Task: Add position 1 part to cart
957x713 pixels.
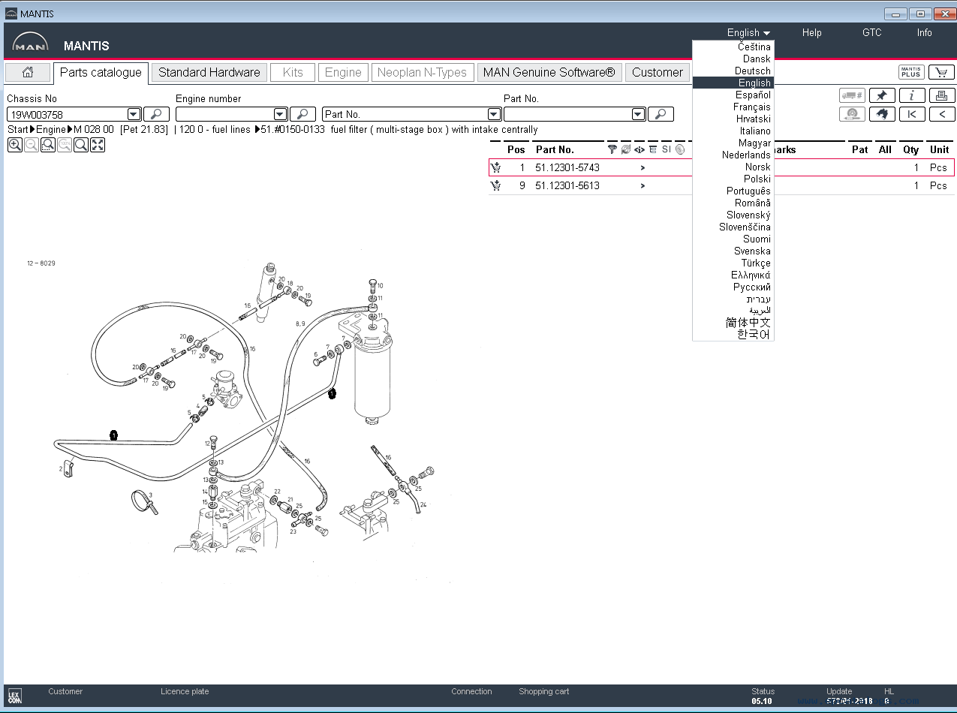Action: pyautogui.click(x=495, y=167)
